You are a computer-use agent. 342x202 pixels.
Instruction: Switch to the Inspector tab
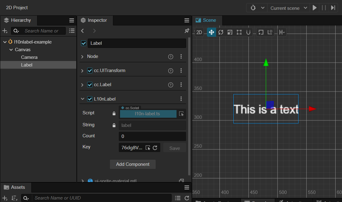[x=95, y=20]
